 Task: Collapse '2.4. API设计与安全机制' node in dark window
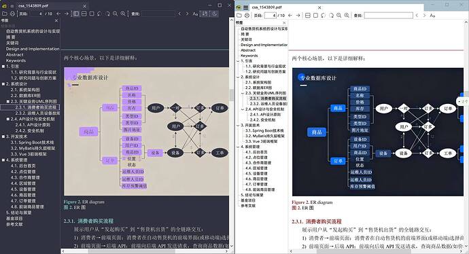pyautogui.click(x=7, y=119)
